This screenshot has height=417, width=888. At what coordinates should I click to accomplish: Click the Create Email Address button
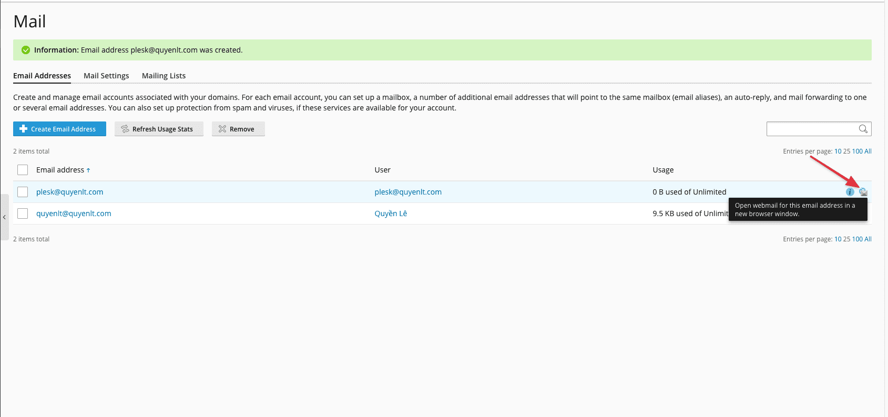59,129
